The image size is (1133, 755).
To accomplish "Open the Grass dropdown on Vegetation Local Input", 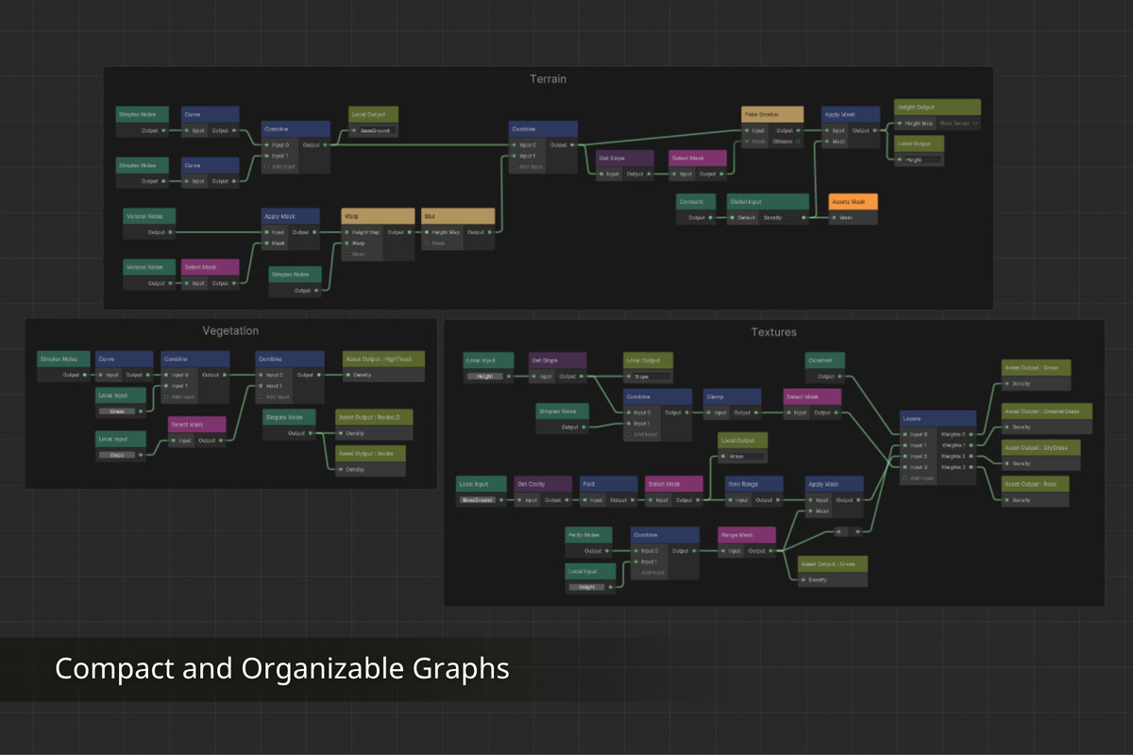I will [117, 411].
